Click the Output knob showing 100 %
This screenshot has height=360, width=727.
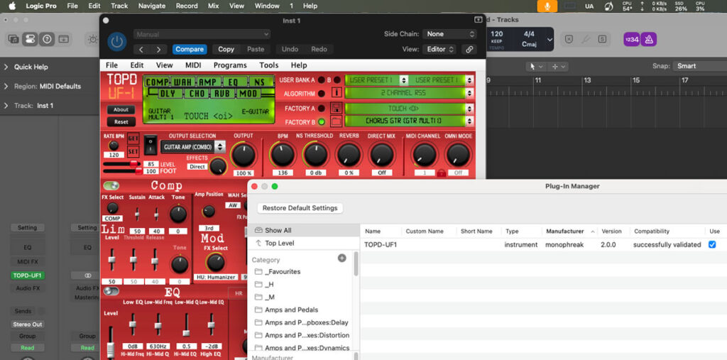pos(244,155)
